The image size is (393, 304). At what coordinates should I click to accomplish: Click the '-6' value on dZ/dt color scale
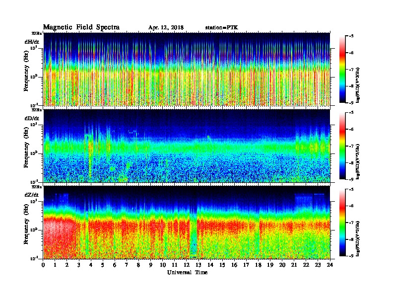click(351, 206)
